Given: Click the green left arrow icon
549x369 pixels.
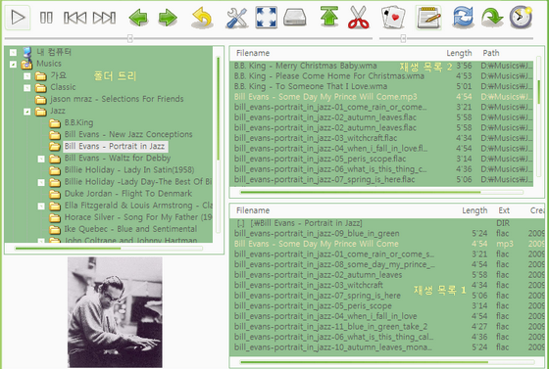Looking at the screenshot, I should [138, 18].
